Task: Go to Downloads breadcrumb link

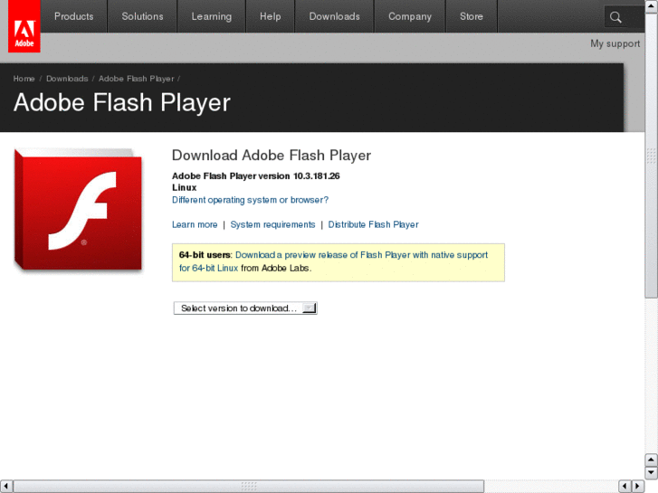Action: [67, 79]
